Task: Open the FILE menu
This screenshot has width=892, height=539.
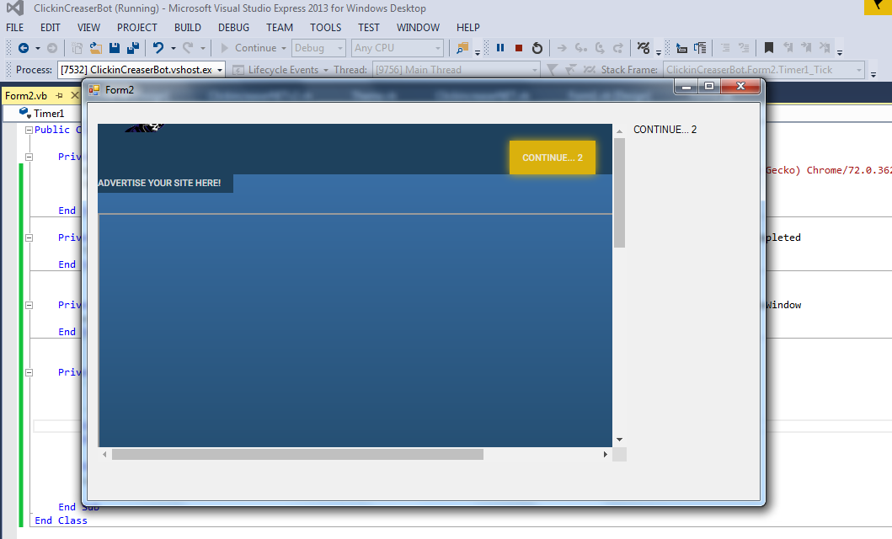Action: pyautogui.click(x=15, y=27)
